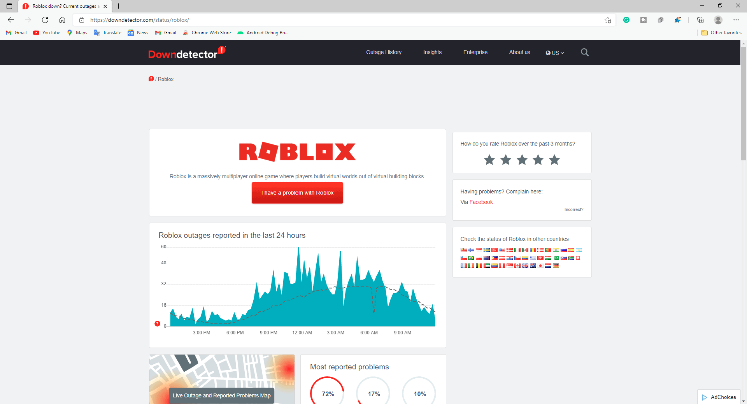Screen dimensions: 747x404
Task: Select the South Africa flag
Action: (571, 258)
